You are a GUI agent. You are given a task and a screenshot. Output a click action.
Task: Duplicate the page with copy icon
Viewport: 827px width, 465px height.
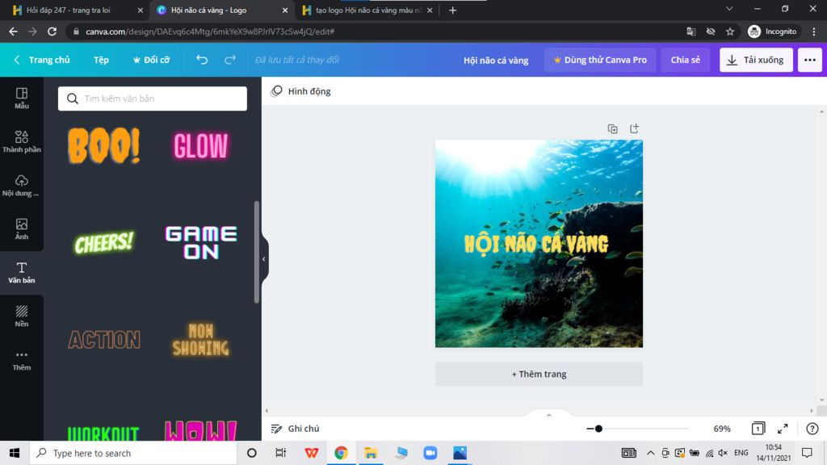point(612,128)
